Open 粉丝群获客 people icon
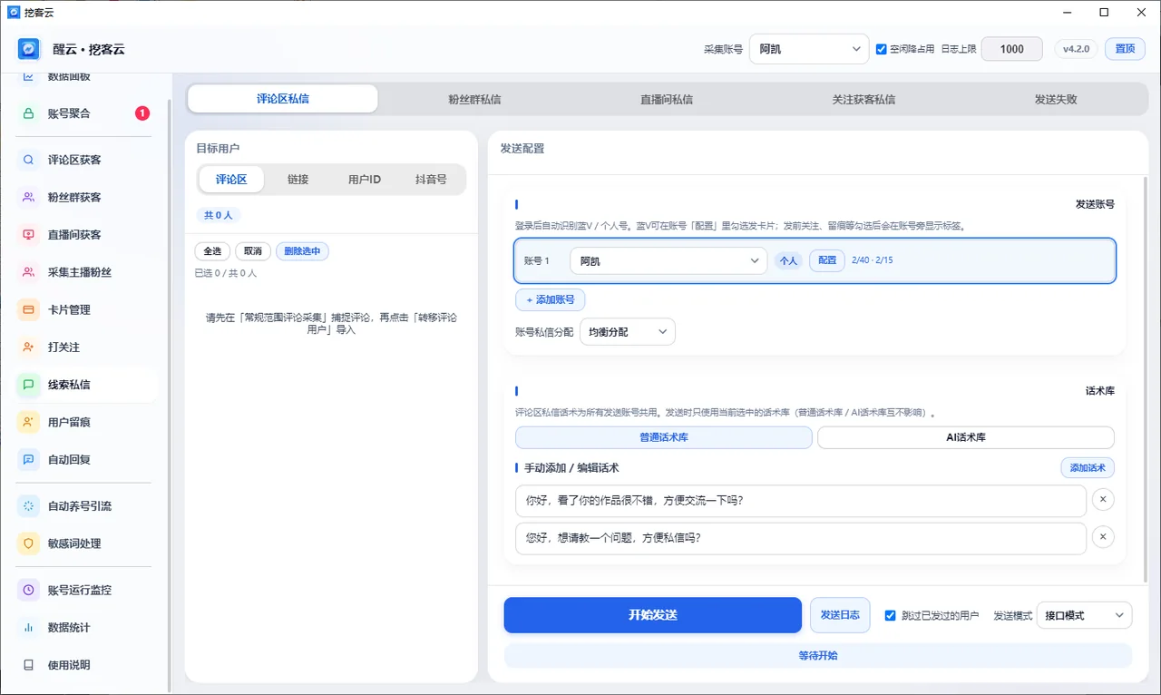This screenshot has height=695, width=1161. [x=28, y=197]
